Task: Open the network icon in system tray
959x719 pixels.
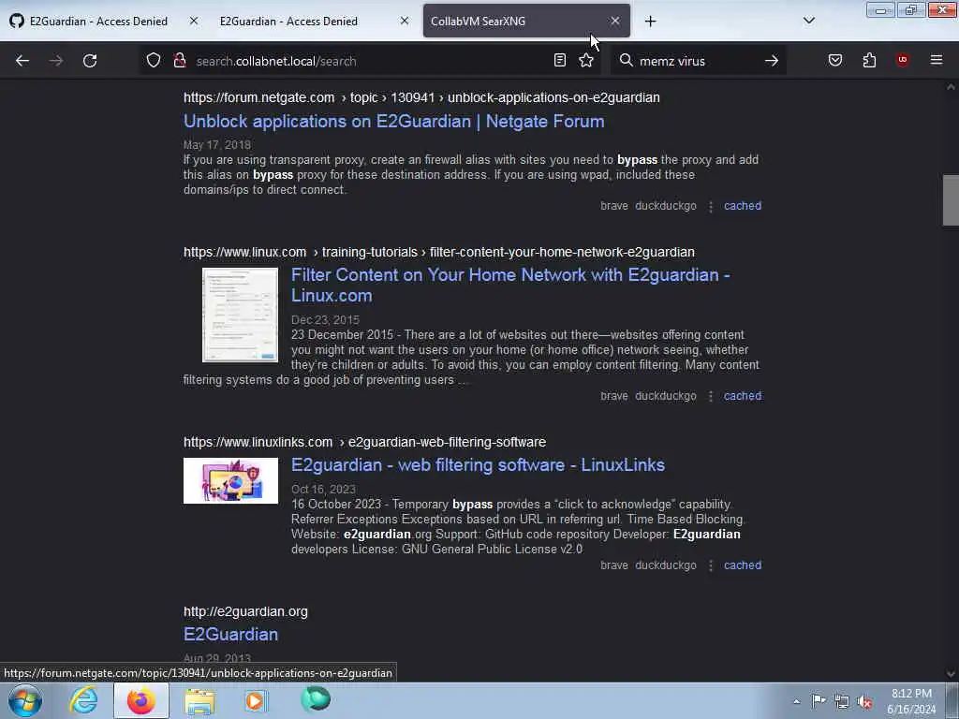Action: point(842,702)
